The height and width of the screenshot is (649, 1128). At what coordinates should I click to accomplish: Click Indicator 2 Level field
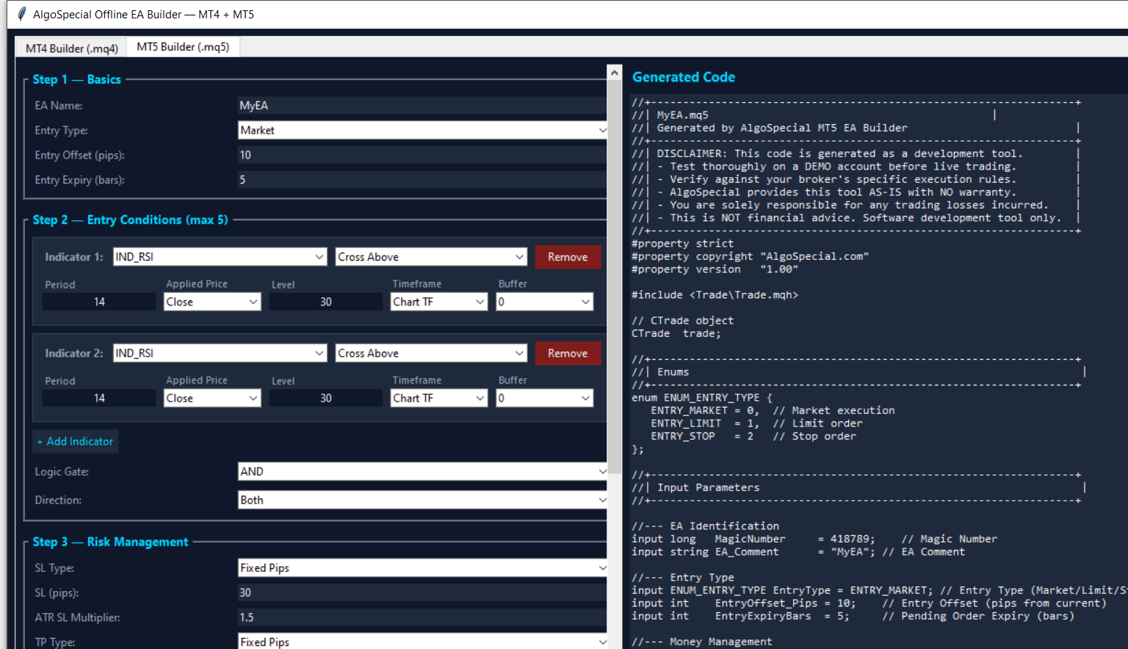coord(325,398)
